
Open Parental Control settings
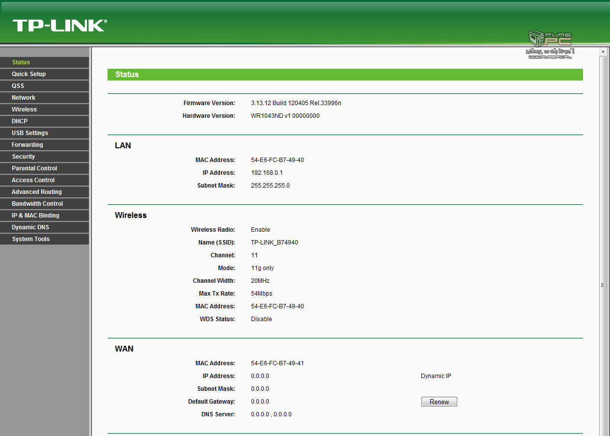coord(34,168)
